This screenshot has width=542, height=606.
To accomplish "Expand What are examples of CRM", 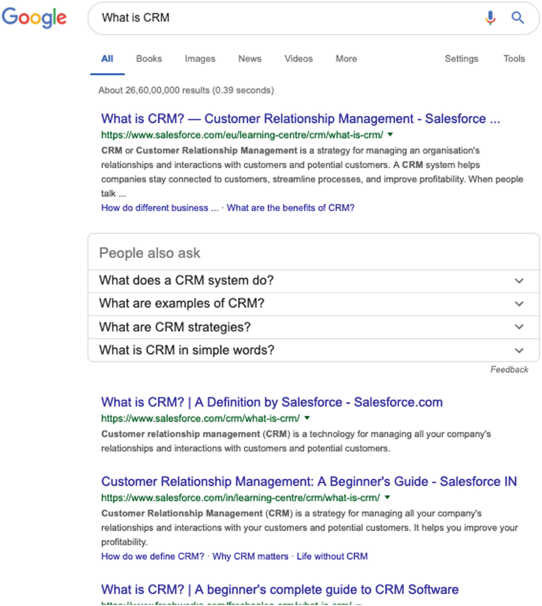I will tap(313, 304).
